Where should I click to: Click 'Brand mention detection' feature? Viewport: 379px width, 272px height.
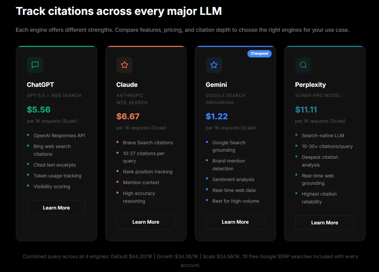point(229,165)
